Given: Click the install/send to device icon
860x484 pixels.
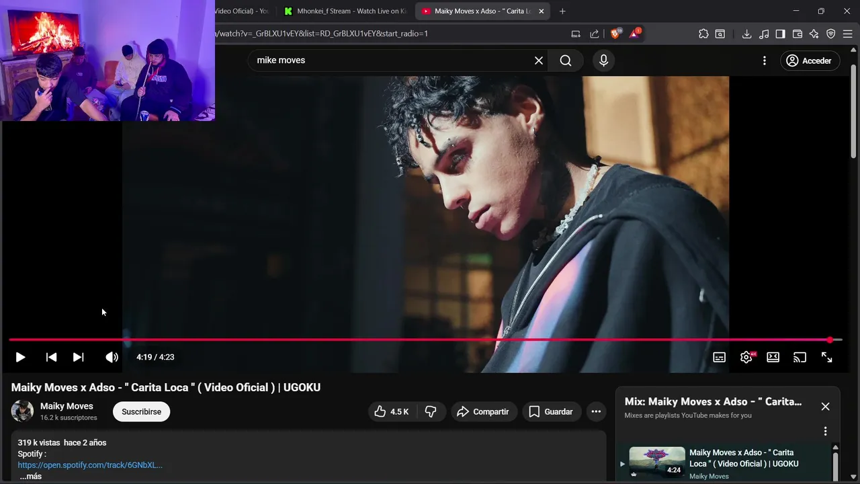Looking at the screenshot, I should pos(576,34).
